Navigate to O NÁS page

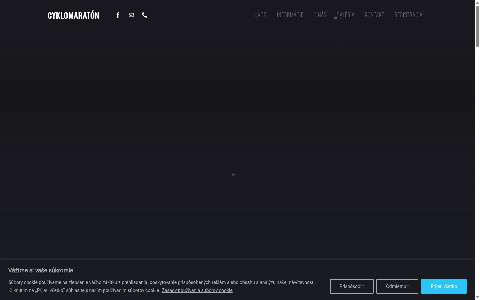pyautogui.click(x=320, y=15)
